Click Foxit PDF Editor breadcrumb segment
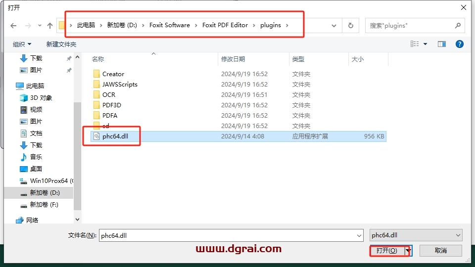The width and height of the screenshot is (475, 267). click(225, 25)
